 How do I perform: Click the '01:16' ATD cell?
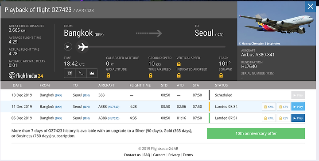(x=181, y=118)
